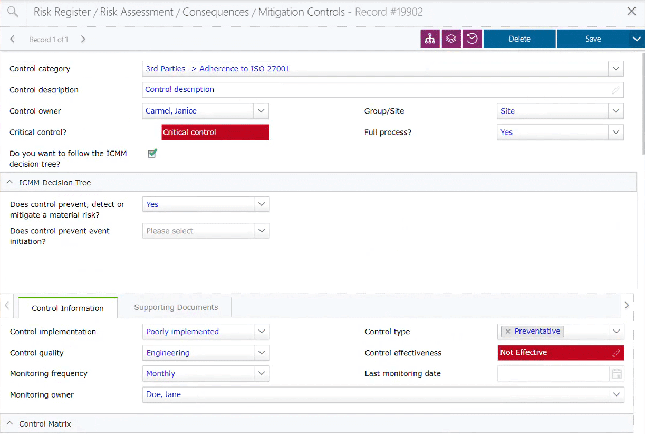This screenshot has width=645, height=434.
Task: Open the Monitoring frequency dropdown
Action: pyautogui.click(x=261, y=373)
